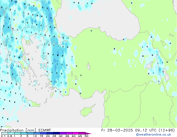Click the '0.5' legend scale label
The image size is (177, 137).
[10, 136]
